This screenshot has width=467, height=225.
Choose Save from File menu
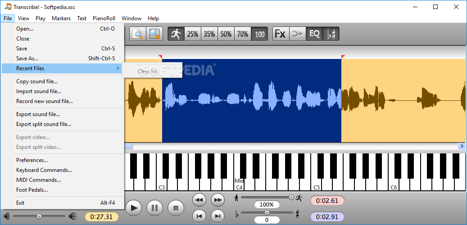pos(62,49)
